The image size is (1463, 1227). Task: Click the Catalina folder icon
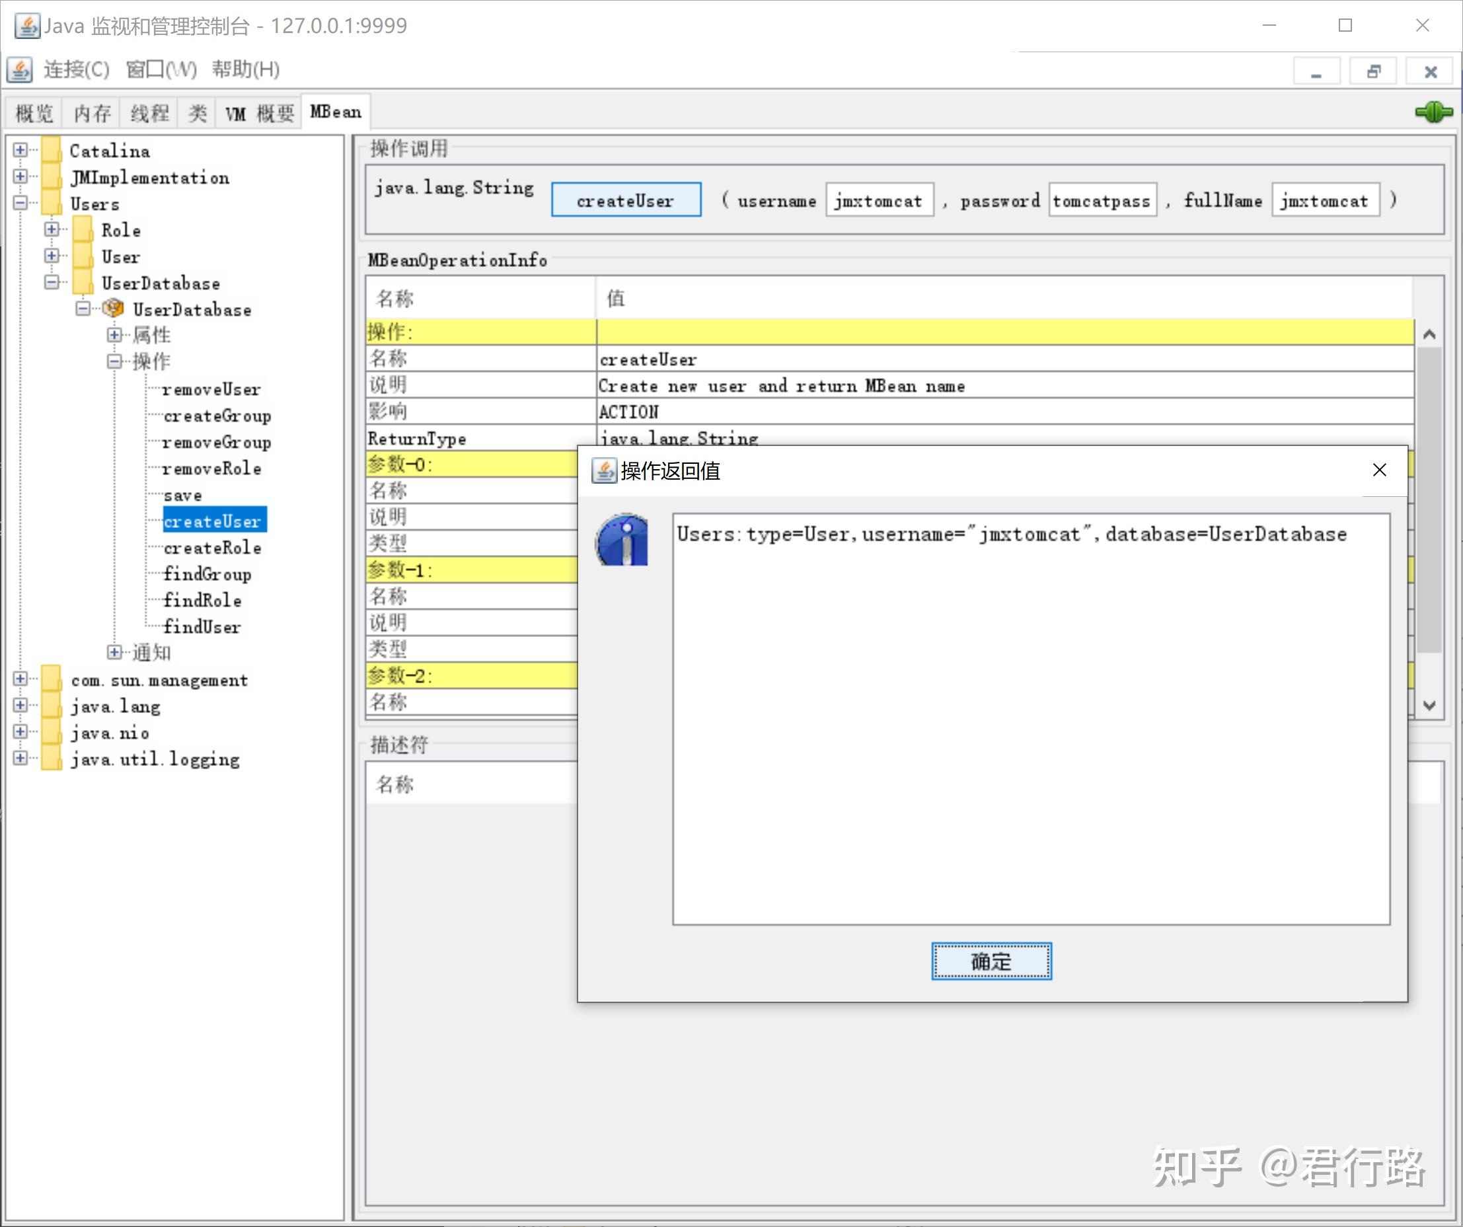coord(52,150)
